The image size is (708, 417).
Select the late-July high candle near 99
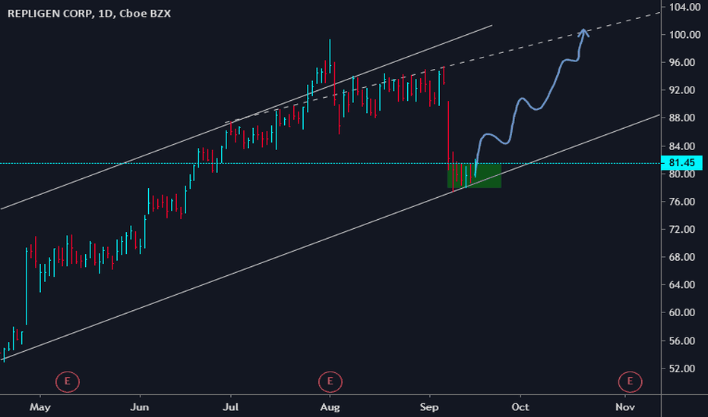[x=330, y=56]
